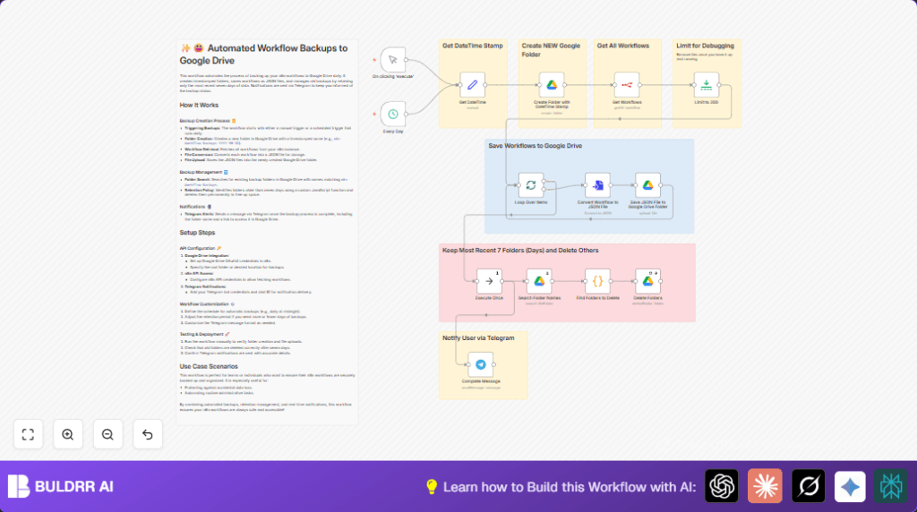The image size is (917, 512).
Task: Select the Get Workflows node
Action: pos(627,85)
